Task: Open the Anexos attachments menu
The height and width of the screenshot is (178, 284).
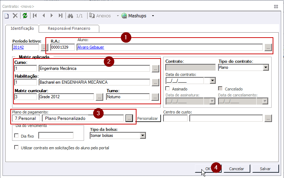Action: pyautogui.click(x=101, y=16)
